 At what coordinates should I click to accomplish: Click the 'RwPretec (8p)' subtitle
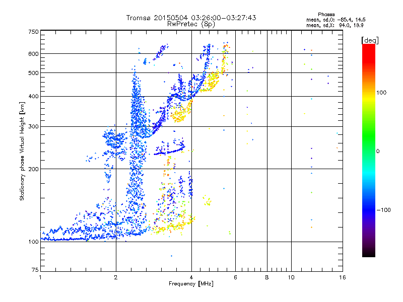tap(191, 24)
